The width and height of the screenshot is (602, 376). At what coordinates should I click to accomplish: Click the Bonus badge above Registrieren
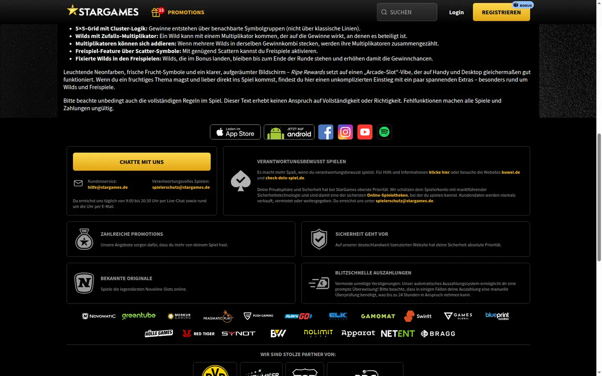523,5
